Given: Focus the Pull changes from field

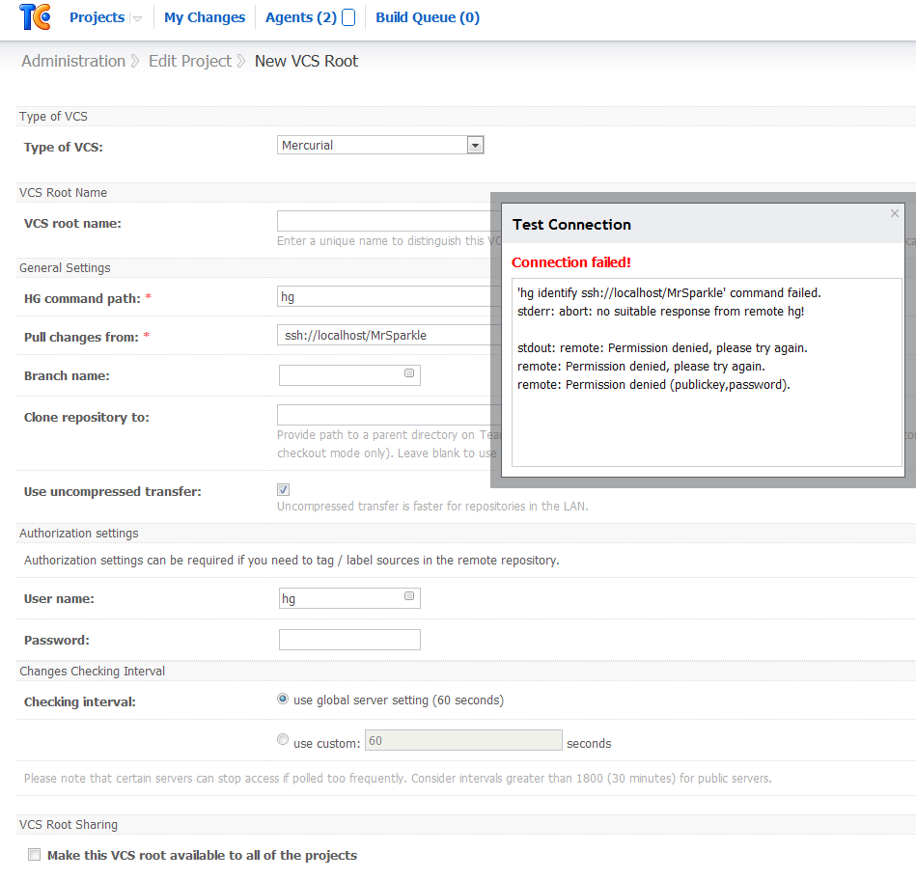Looking at the screenshot, I should 388,335.
